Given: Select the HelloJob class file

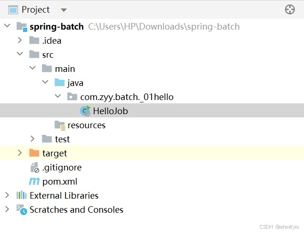Looking at the screenshot, I should coord(110,111).
